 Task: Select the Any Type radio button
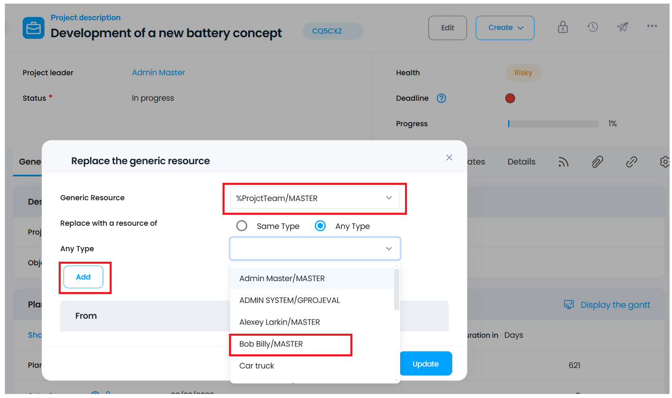320,226
